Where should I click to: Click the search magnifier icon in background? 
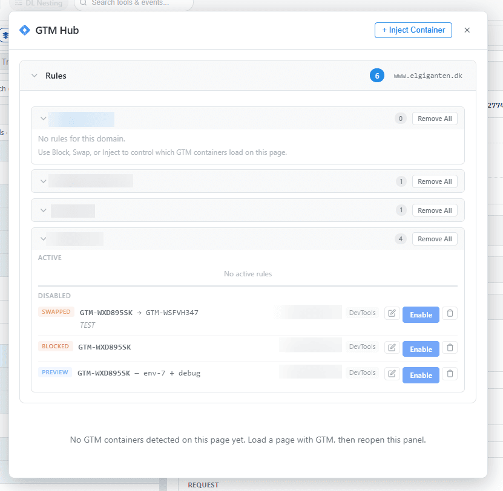point(83,3)
